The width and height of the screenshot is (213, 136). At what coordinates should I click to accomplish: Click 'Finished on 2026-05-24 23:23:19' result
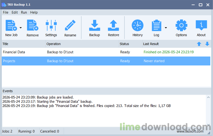[x=169, y=52]
